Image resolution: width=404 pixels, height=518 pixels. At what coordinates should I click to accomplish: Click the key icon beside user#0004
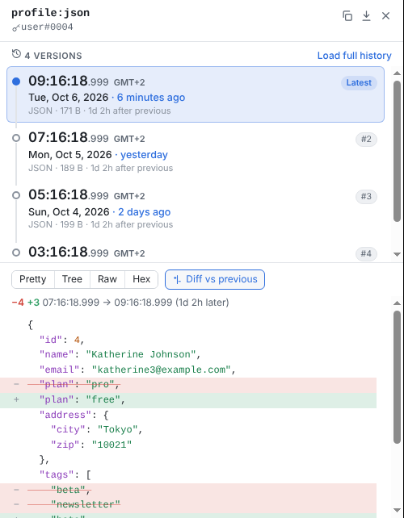click(16, 27)
